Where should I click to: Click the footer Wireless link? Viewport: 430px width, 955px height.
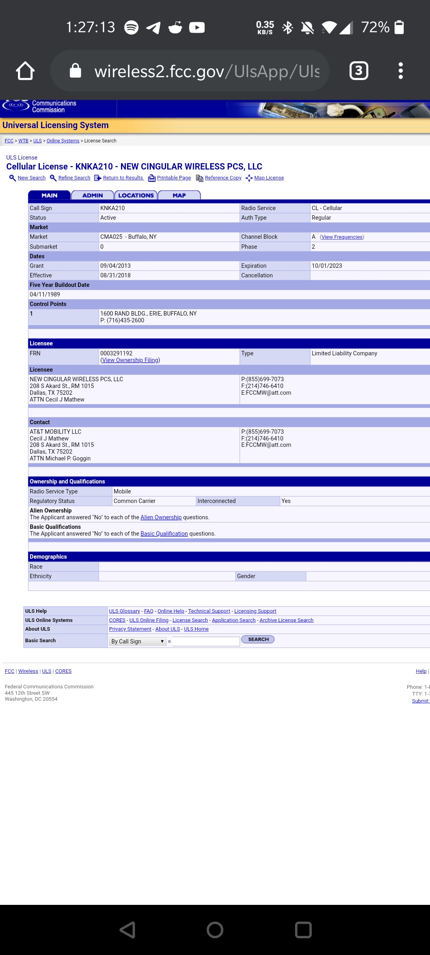coord(28,671)
